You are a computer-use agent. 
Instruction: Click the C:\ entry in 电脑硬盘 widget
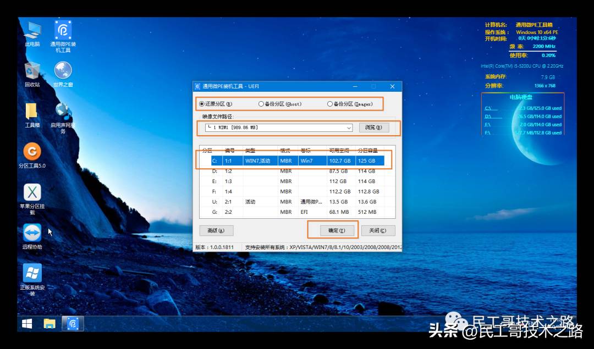523,108
